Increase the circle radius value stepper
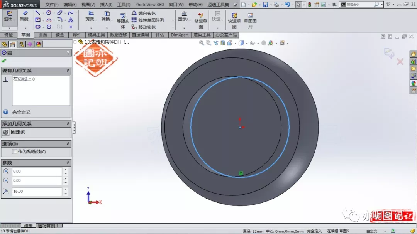Viewport: 417px width, 234px height. (x=66, y=189)
